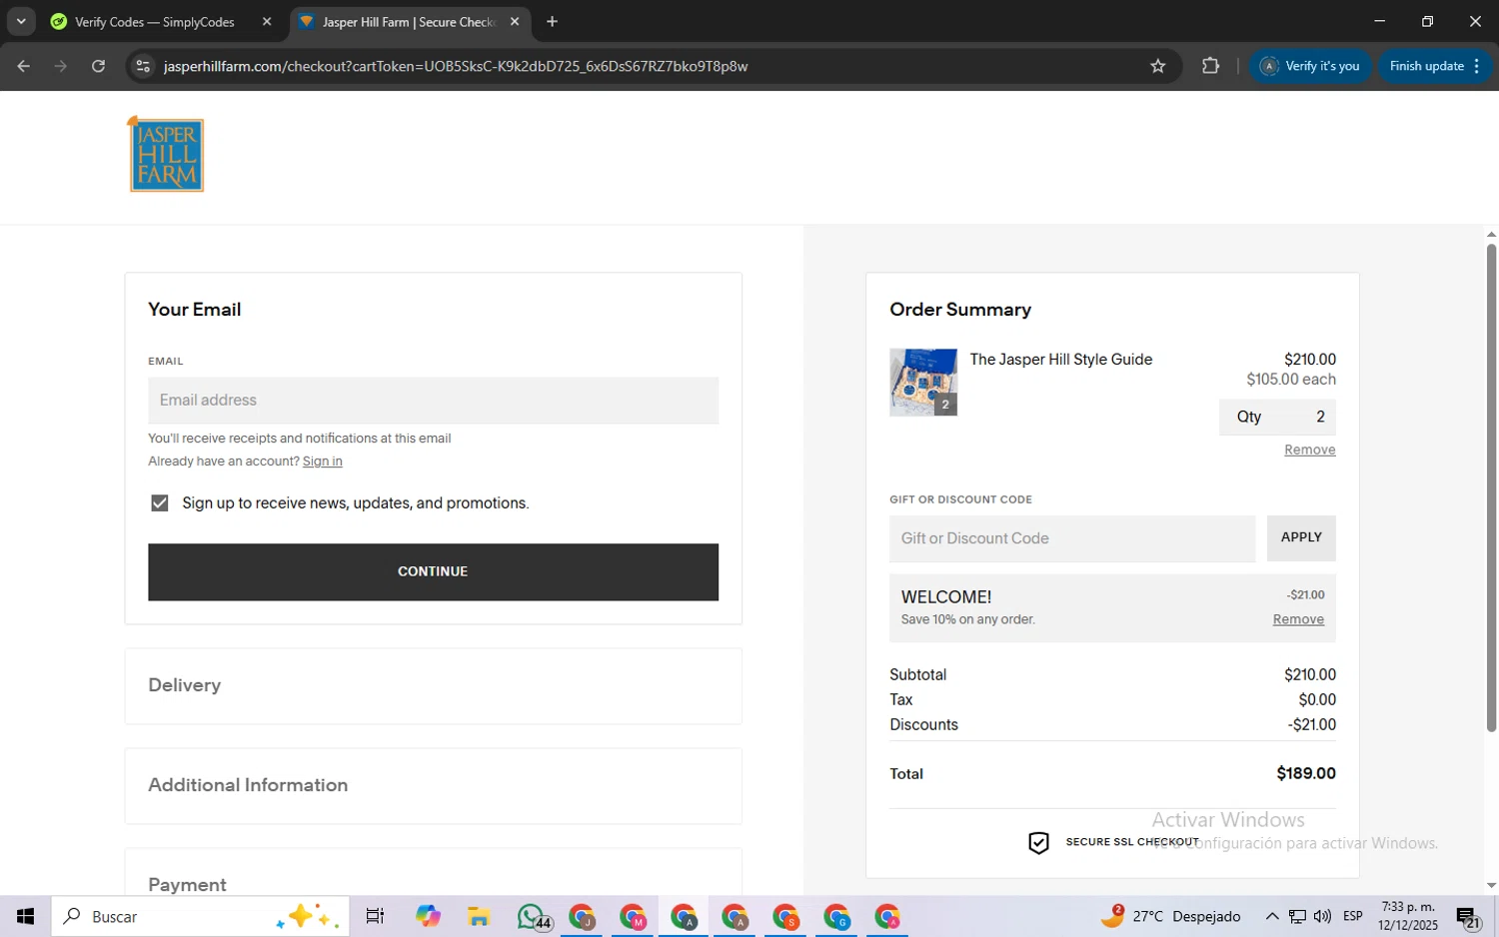This screenshot has height=937, width=1499.
Task: Remove the WELCOME! discount code
Action: [1298, 619]
